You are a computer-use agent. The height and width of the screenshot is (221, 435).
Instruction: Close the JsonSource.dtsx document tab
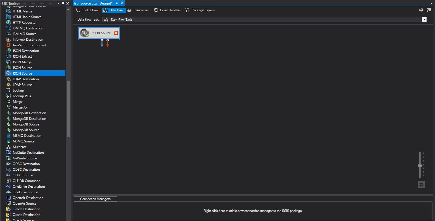(x=122, y=3)
